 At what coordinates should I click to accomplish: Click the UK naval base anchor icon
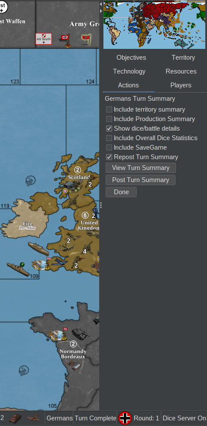[40, 265]
